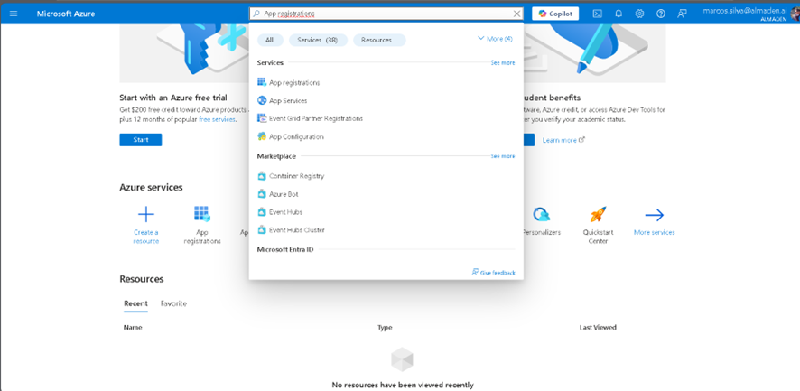Select the All filter pill

click(x=270, y=40)
